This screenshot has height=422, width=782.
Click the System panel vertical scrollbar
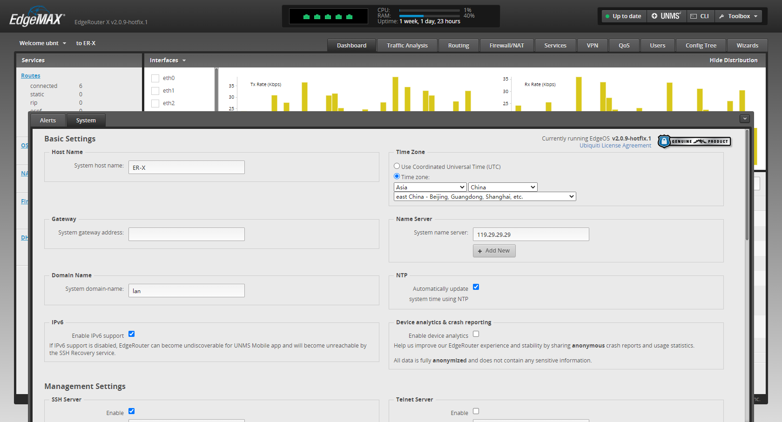click(747, 186)
